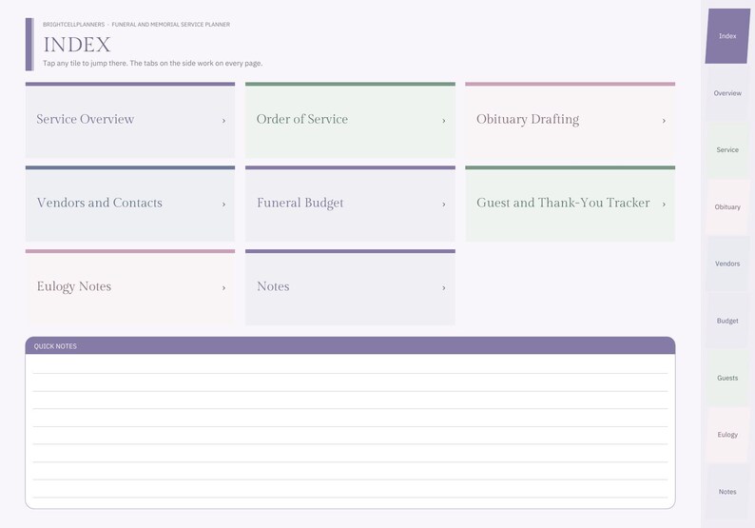The image size is (755, 528).
Task: Switch to the Obituary side tab
Action: coord(727,207)
